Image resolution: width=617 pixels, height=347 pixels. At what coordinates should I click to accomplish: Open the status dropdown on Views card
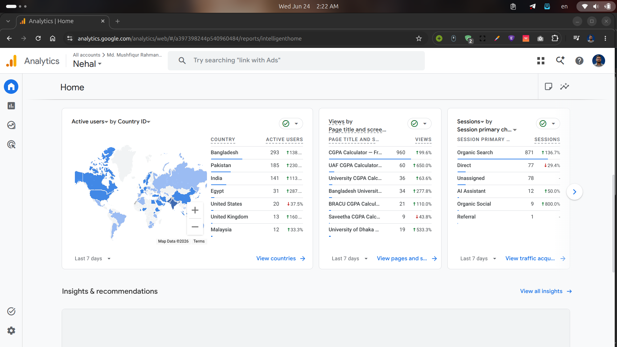point(419,124)
